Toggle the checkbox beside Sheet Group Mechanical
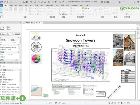This screenshot has height=105, width=140. pos(19,47)
